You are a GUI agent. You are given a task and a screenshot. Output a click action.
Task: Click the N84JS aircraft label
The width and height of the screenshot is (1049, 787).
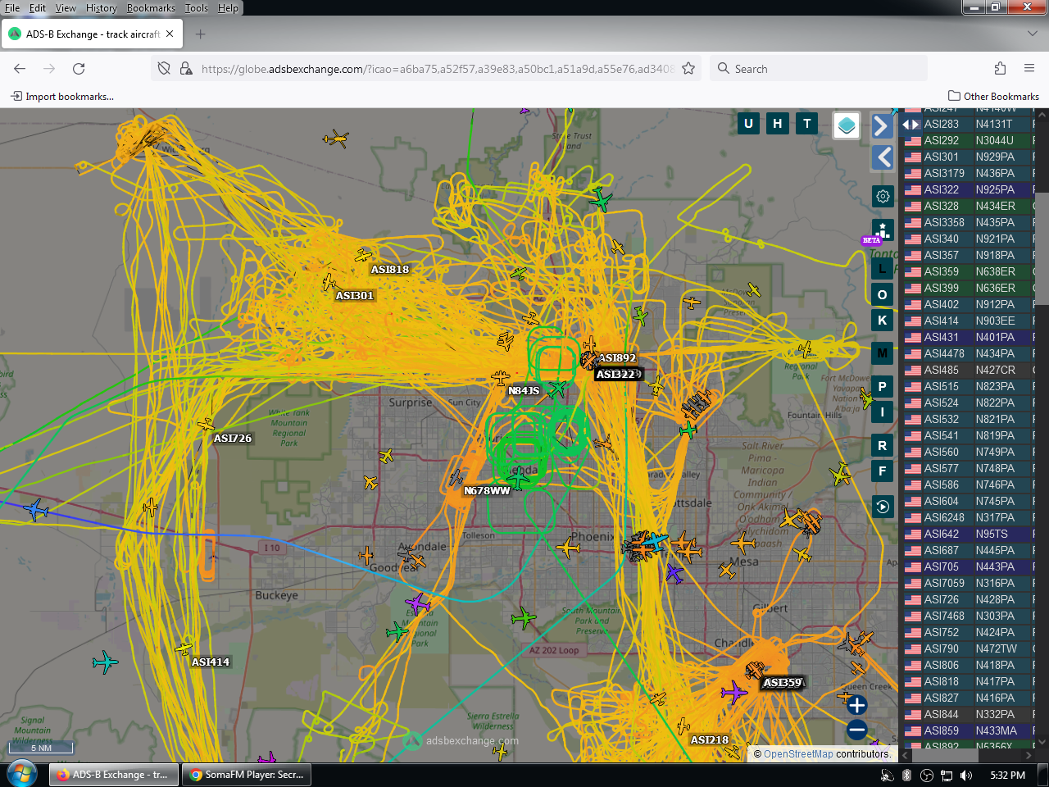(x=524, y=391)
